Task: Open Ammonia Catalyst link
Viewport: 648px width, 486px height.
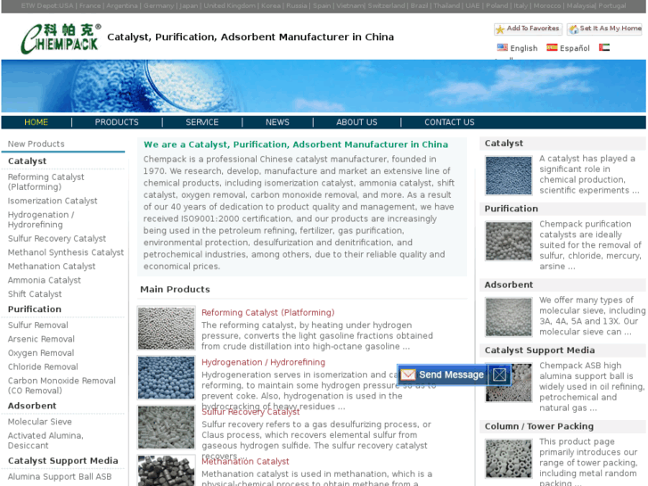Action: click(x=45, y=280)
